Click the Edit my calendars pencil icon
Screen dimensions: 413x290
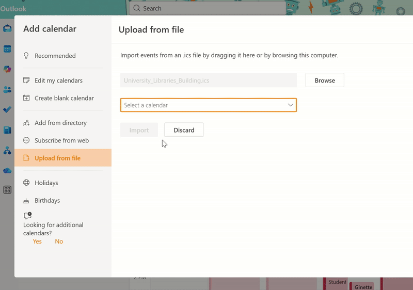26,80
